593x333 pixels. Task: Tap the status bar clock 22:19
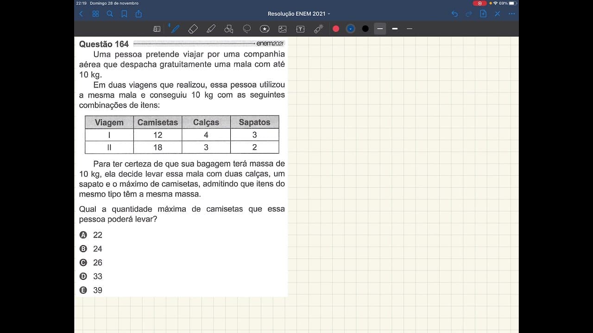(x=81, y=3)
